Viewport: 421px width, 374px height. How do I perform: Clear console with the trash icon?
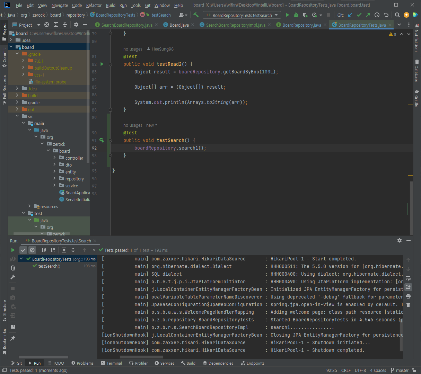408,305
